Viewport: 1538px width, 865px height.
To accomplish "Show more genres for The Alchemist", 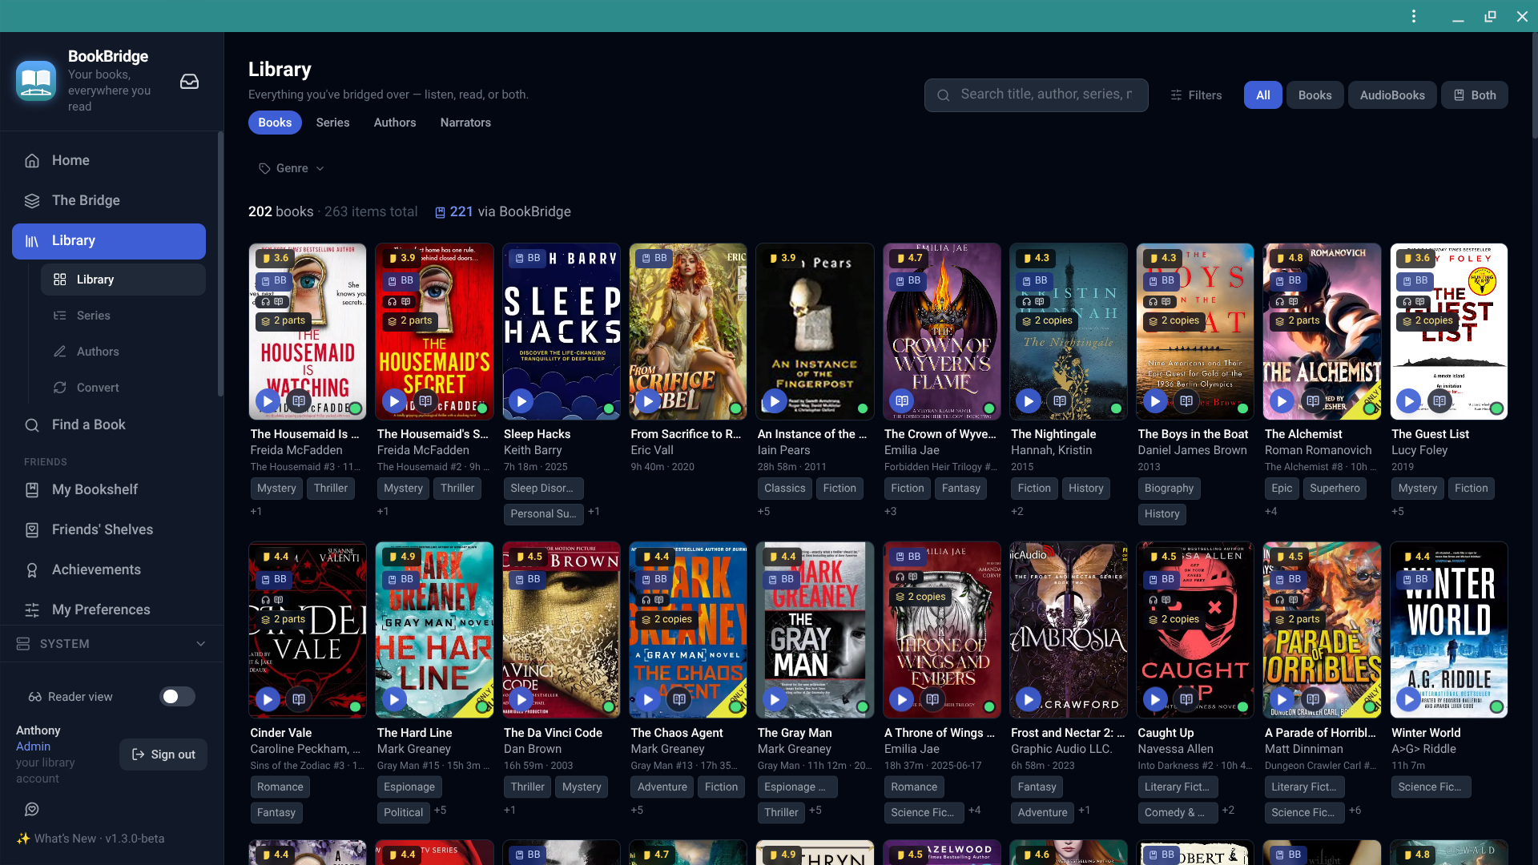I will pyautogui.click(x=1271, y=512).
